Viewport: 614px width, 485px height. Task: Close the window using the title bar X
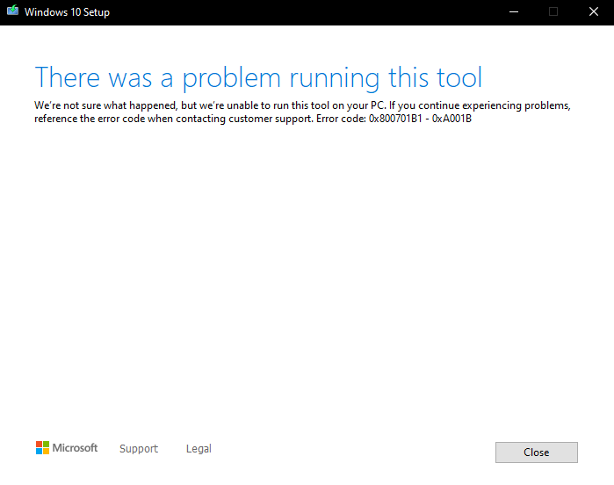pos(594,11)
